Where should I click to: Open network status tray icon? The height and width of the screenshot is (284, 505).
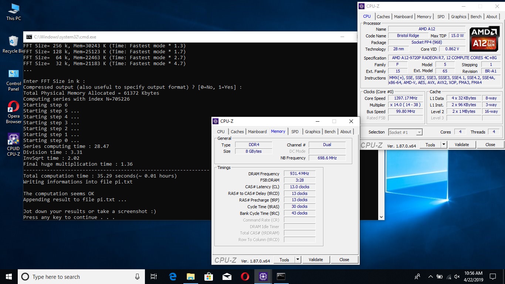pos(449,277)
